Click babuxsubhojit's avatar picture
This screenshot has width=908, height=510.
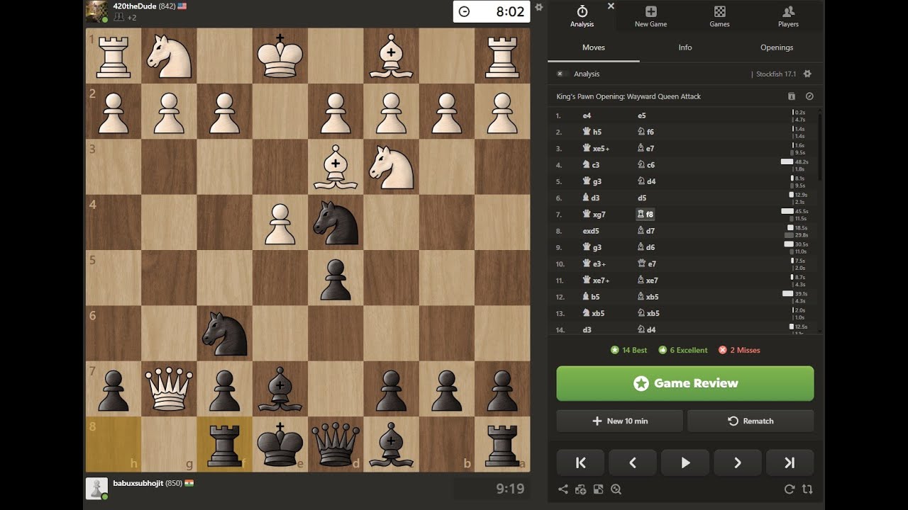pos(97,489)
